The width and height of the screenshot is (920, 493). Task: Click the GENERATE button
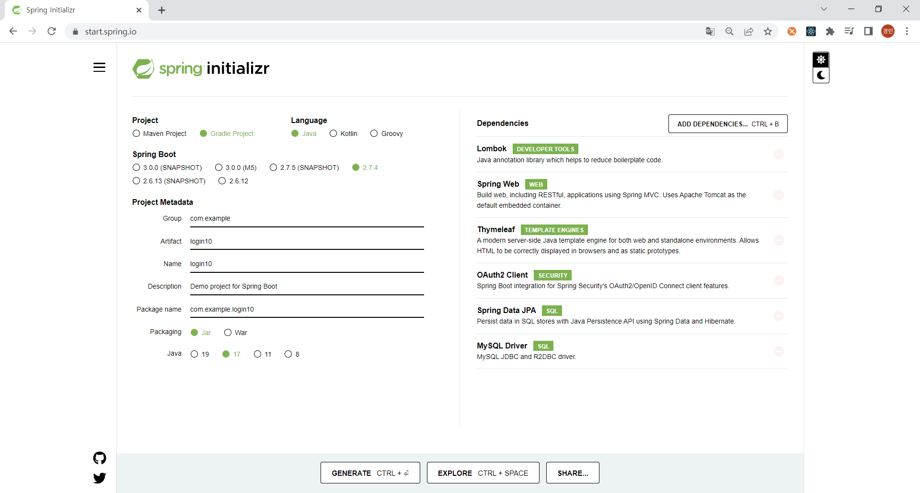coord(369,473)
